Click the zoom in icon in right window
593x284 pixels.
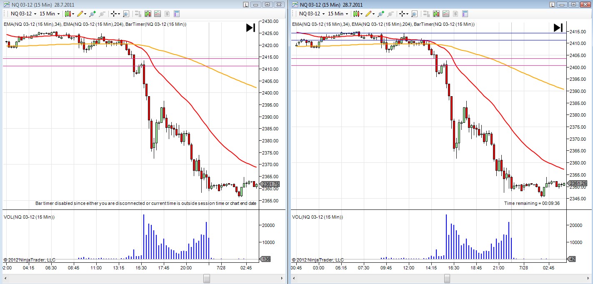click(381, 14)
